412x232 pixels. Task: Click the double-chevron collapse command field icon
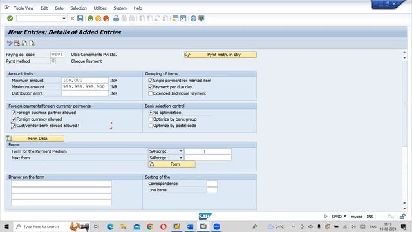click(x=72, y=19)
